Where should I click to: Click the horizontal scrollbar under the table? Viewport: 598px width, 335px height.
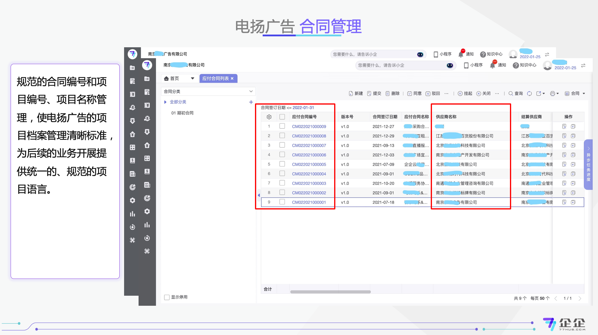(x=330, y=292)
